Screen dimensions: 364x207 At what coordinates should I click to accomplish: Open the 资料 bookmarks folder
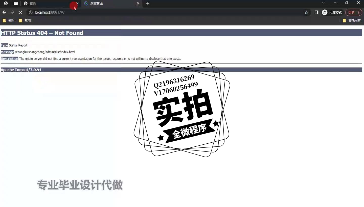point(9,21)
